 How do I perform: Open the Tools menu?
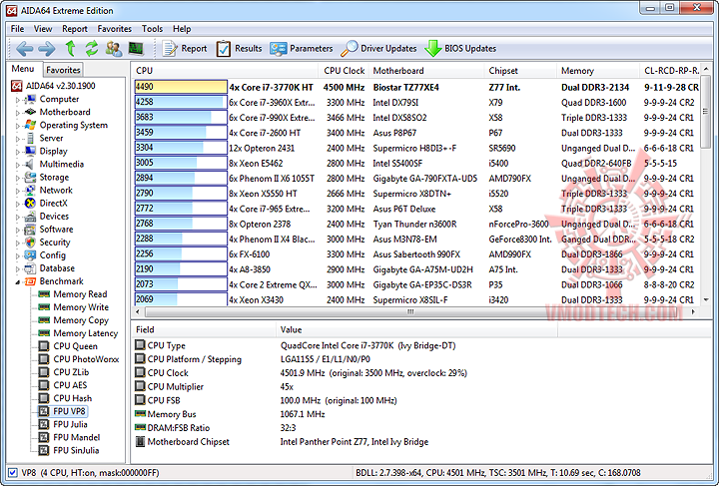coord(152,29)
